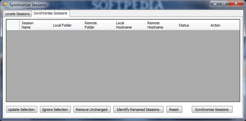Viewport: 246px width, 121px height.
Task: Sort by Local Folder column header
Action: (67, 25)
